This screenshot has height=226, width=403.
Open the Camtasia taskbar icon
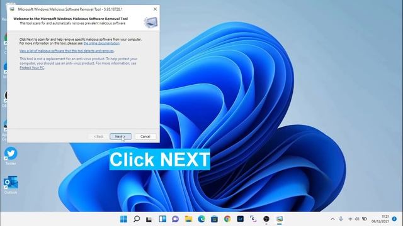[253, 219]
